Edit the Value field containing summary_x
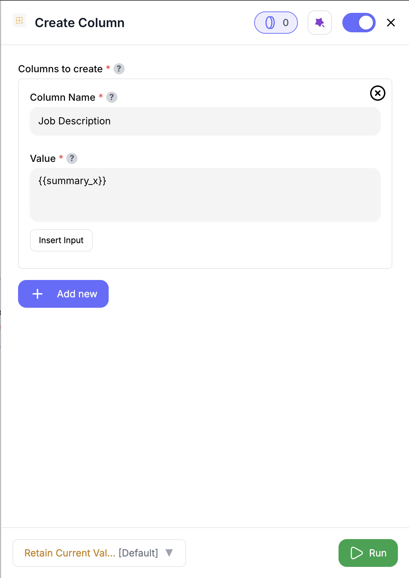Image resolution: width=409 pixels, height=578 pixels. click(205, 194)
